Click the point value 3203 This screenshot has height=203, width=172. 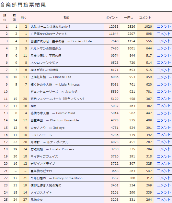click(115, 200)
